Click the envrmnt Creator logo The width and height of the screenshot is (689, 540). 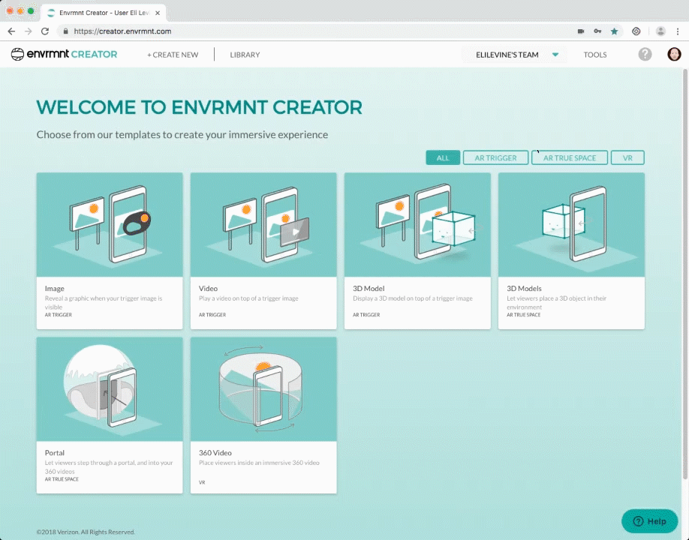[x=64, y=55]
